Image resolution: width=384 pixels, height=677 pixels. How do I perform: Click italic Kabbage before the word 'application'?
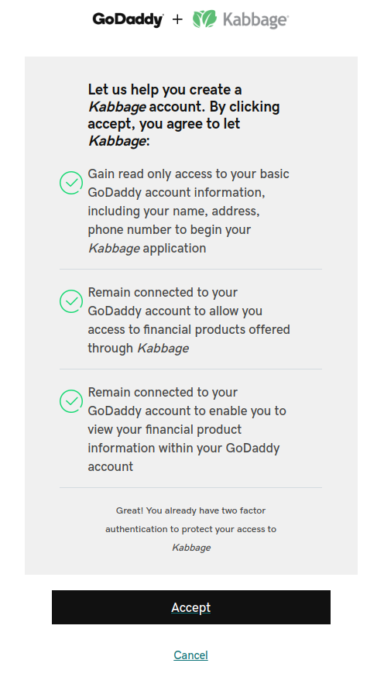click(114, 249)
